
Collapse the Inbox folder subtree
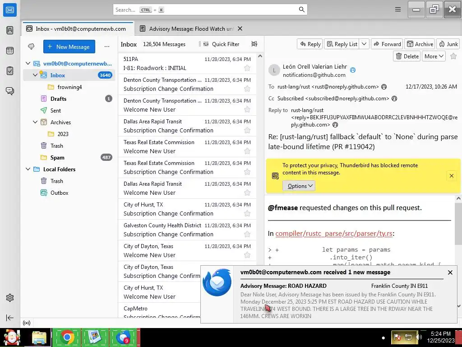pyautogui.click(x=35, y=75)
